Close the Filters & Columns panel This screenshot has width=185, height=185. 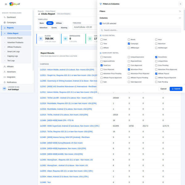coord(180,4)
